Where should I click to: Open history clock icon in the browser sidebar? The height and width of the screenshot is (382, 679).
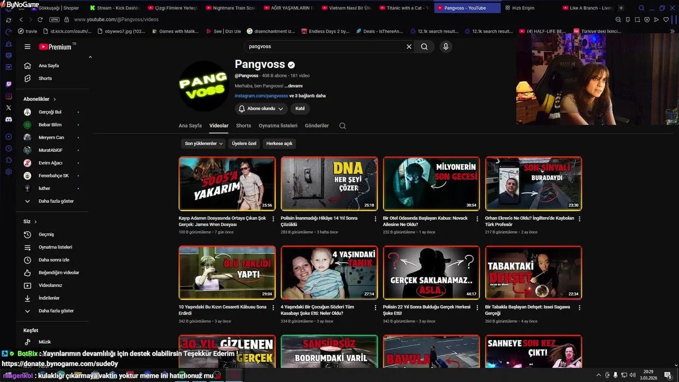click(x=8, y=149)
